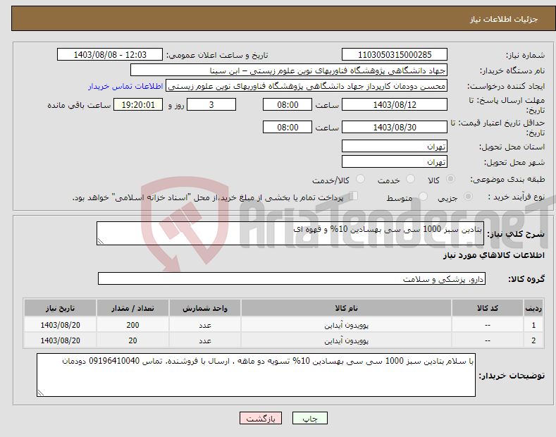The height and width of the screenshot is (437, 556).
Task: Click the delivery province field تهران
Action: coord(395,146)
